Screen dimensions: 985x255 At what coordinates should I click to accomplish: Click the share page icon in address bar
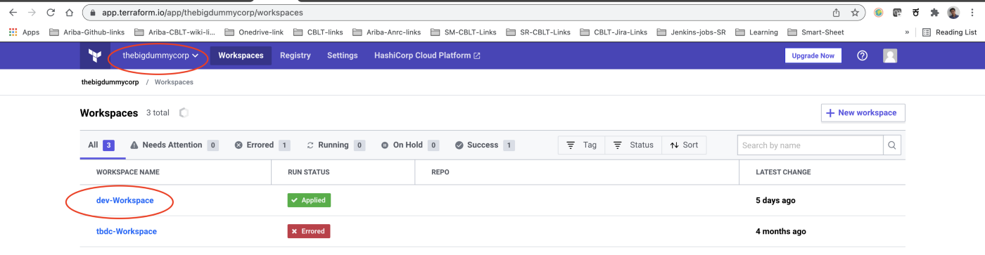point(837,13)
